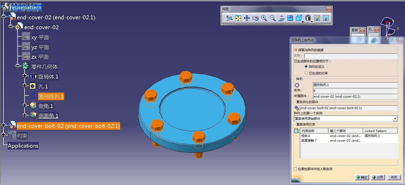Open the 重复使用原始部件 dropdown
Viewport: 405px width, 185px height.
[395, 119]
